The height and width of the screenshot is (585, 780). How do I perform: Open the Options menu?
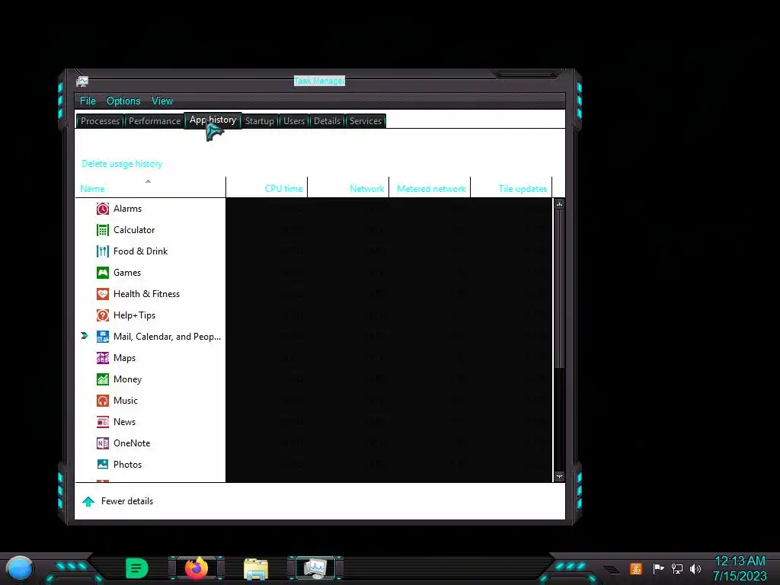click(123, 101)
